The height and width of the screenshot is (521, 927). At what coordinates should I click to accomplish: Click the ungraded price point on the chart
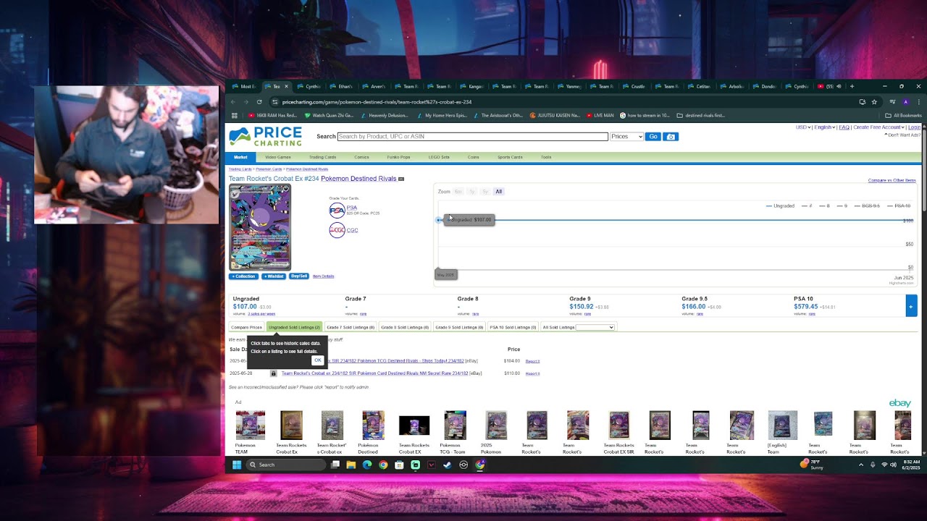(x=438, y=220)
